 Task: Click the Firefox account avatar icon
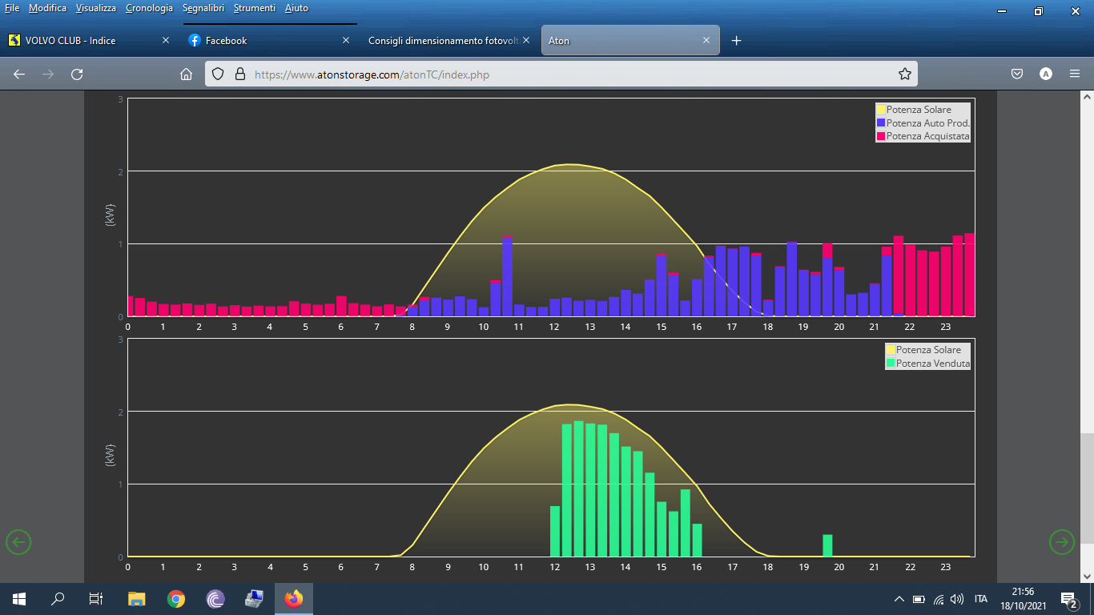point(1046,74)
